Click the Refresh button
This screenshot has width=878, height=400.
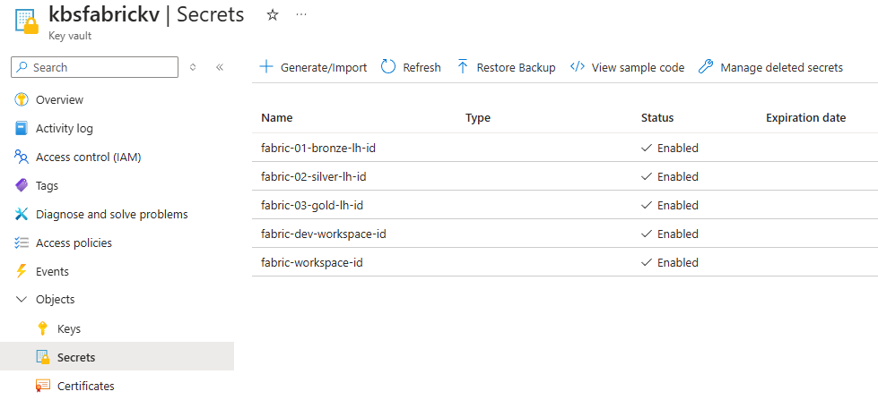pyautogui.click(x=411, y=68)
